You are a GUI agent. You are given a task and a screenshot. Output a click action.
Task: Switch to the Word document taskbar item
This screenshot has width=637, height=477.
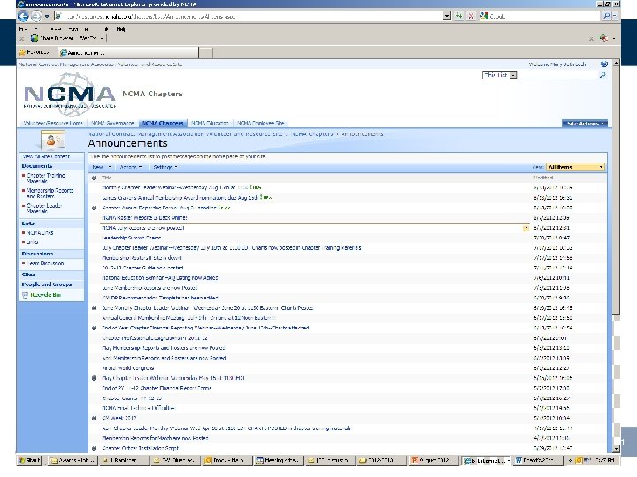click(x=537, y=460)
